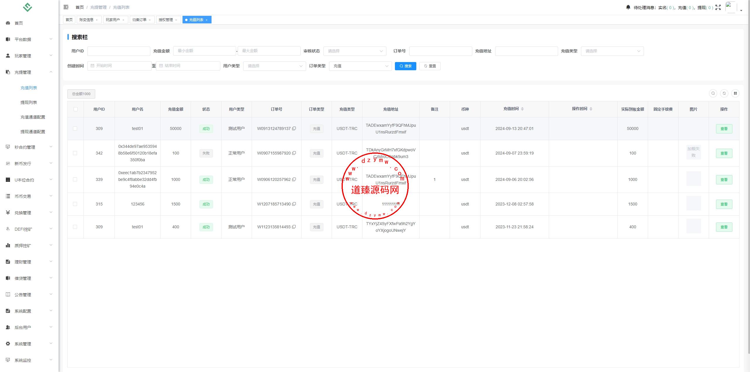
Task: Close the 账变信息 tab
Action: pos(97,20)
